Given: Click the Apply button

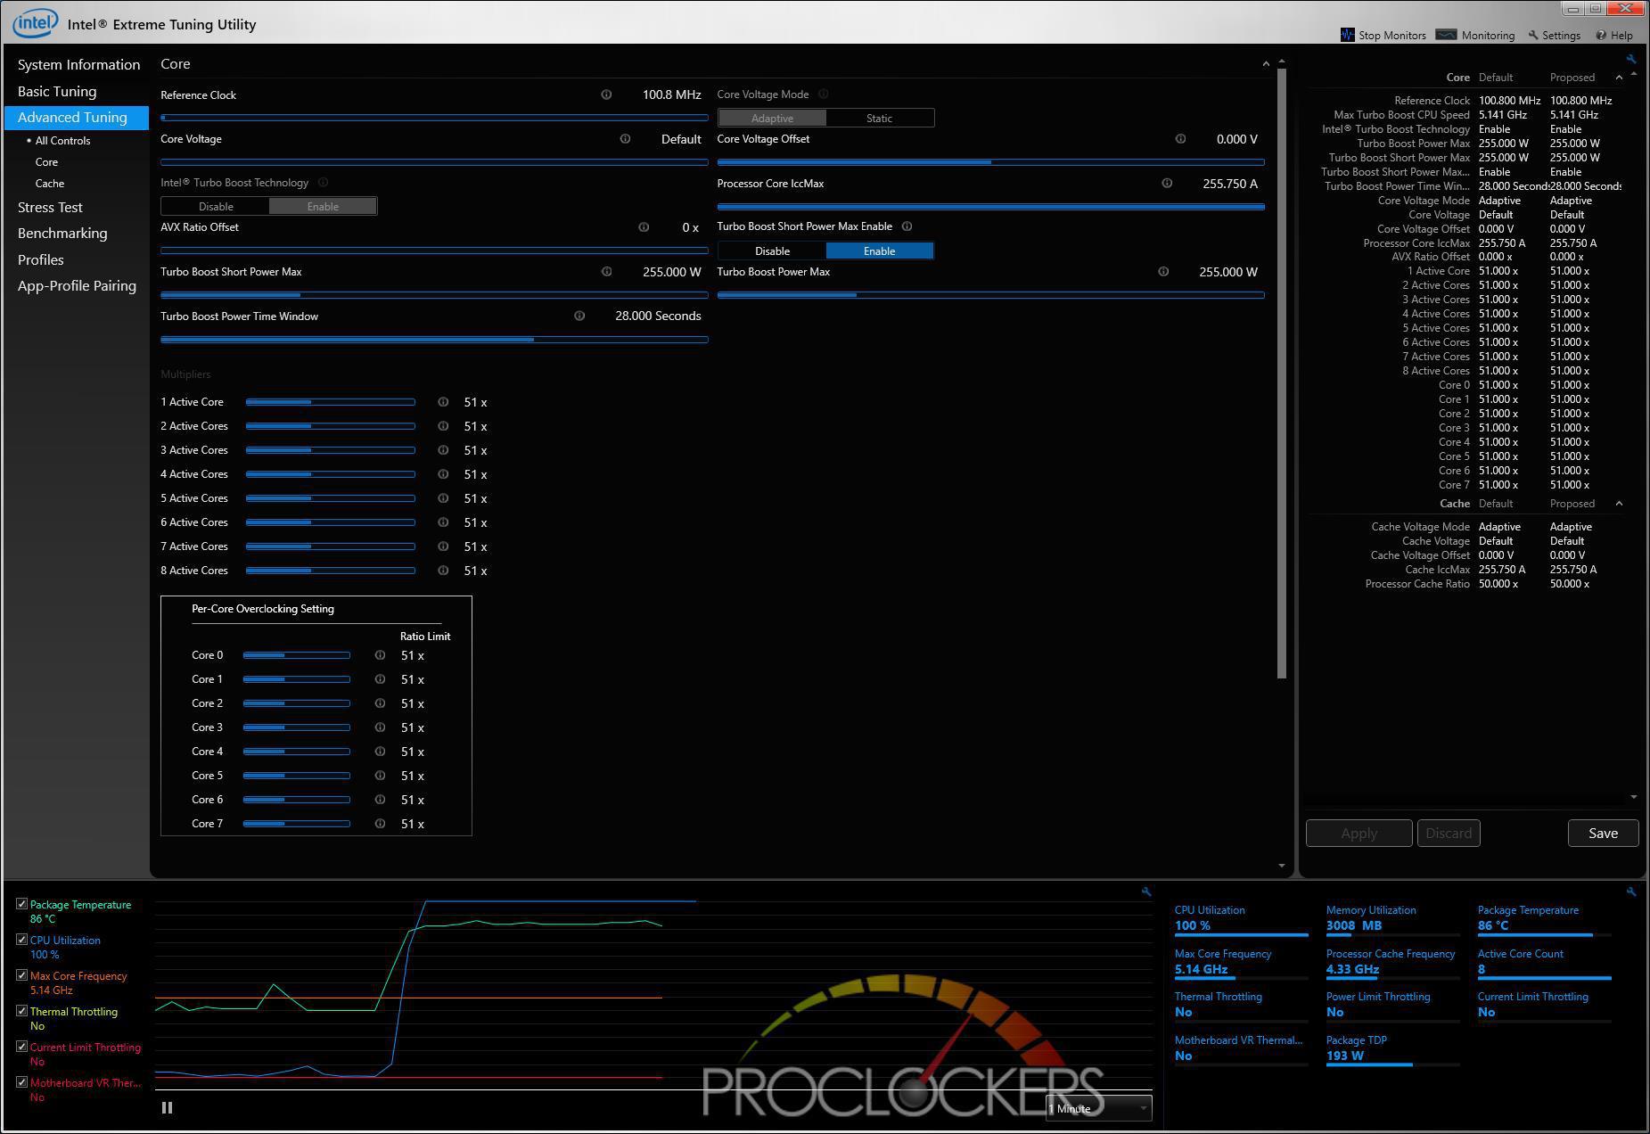Looking at the screenshot, I should coord(1359,834).
